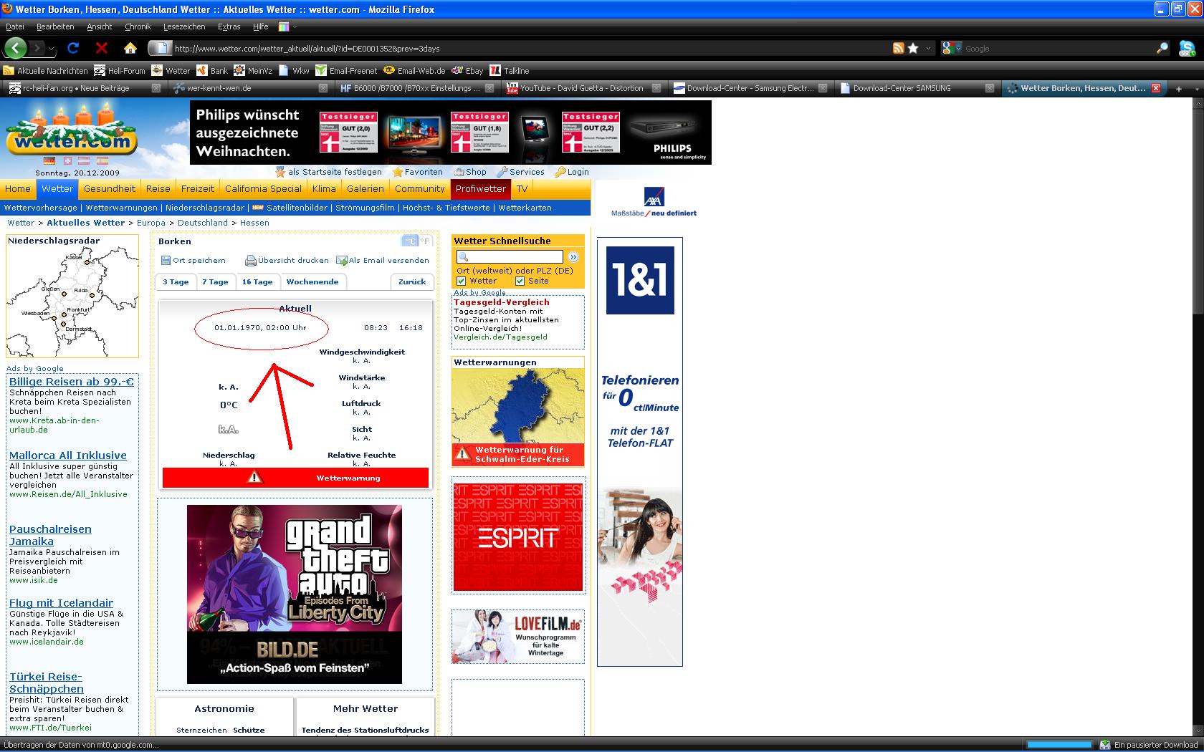
Task: Select the Wochenende forecast tab
Action: click(312, 281)
